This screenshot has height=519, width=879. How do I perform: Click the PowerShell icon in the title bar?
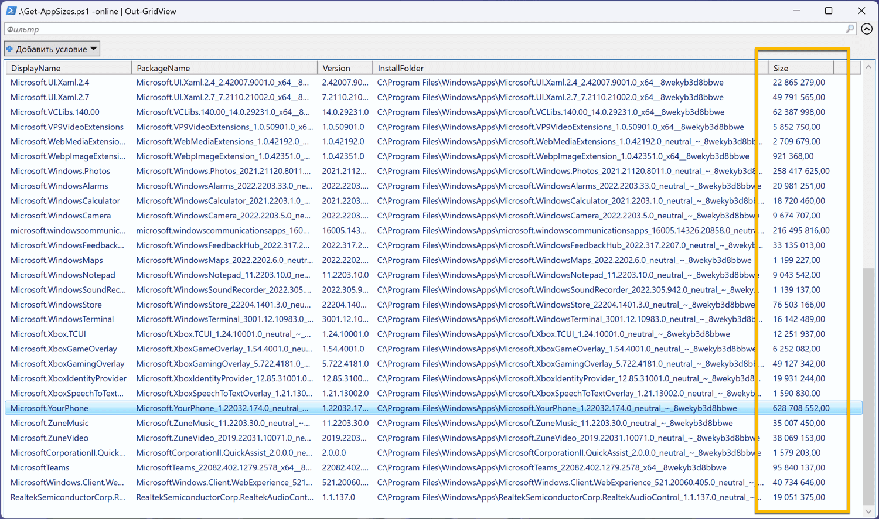pos(11,11)
